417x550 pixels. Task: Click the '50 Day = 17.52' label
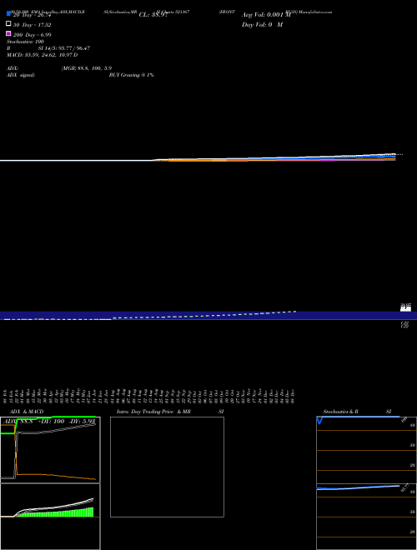(33, 25)
